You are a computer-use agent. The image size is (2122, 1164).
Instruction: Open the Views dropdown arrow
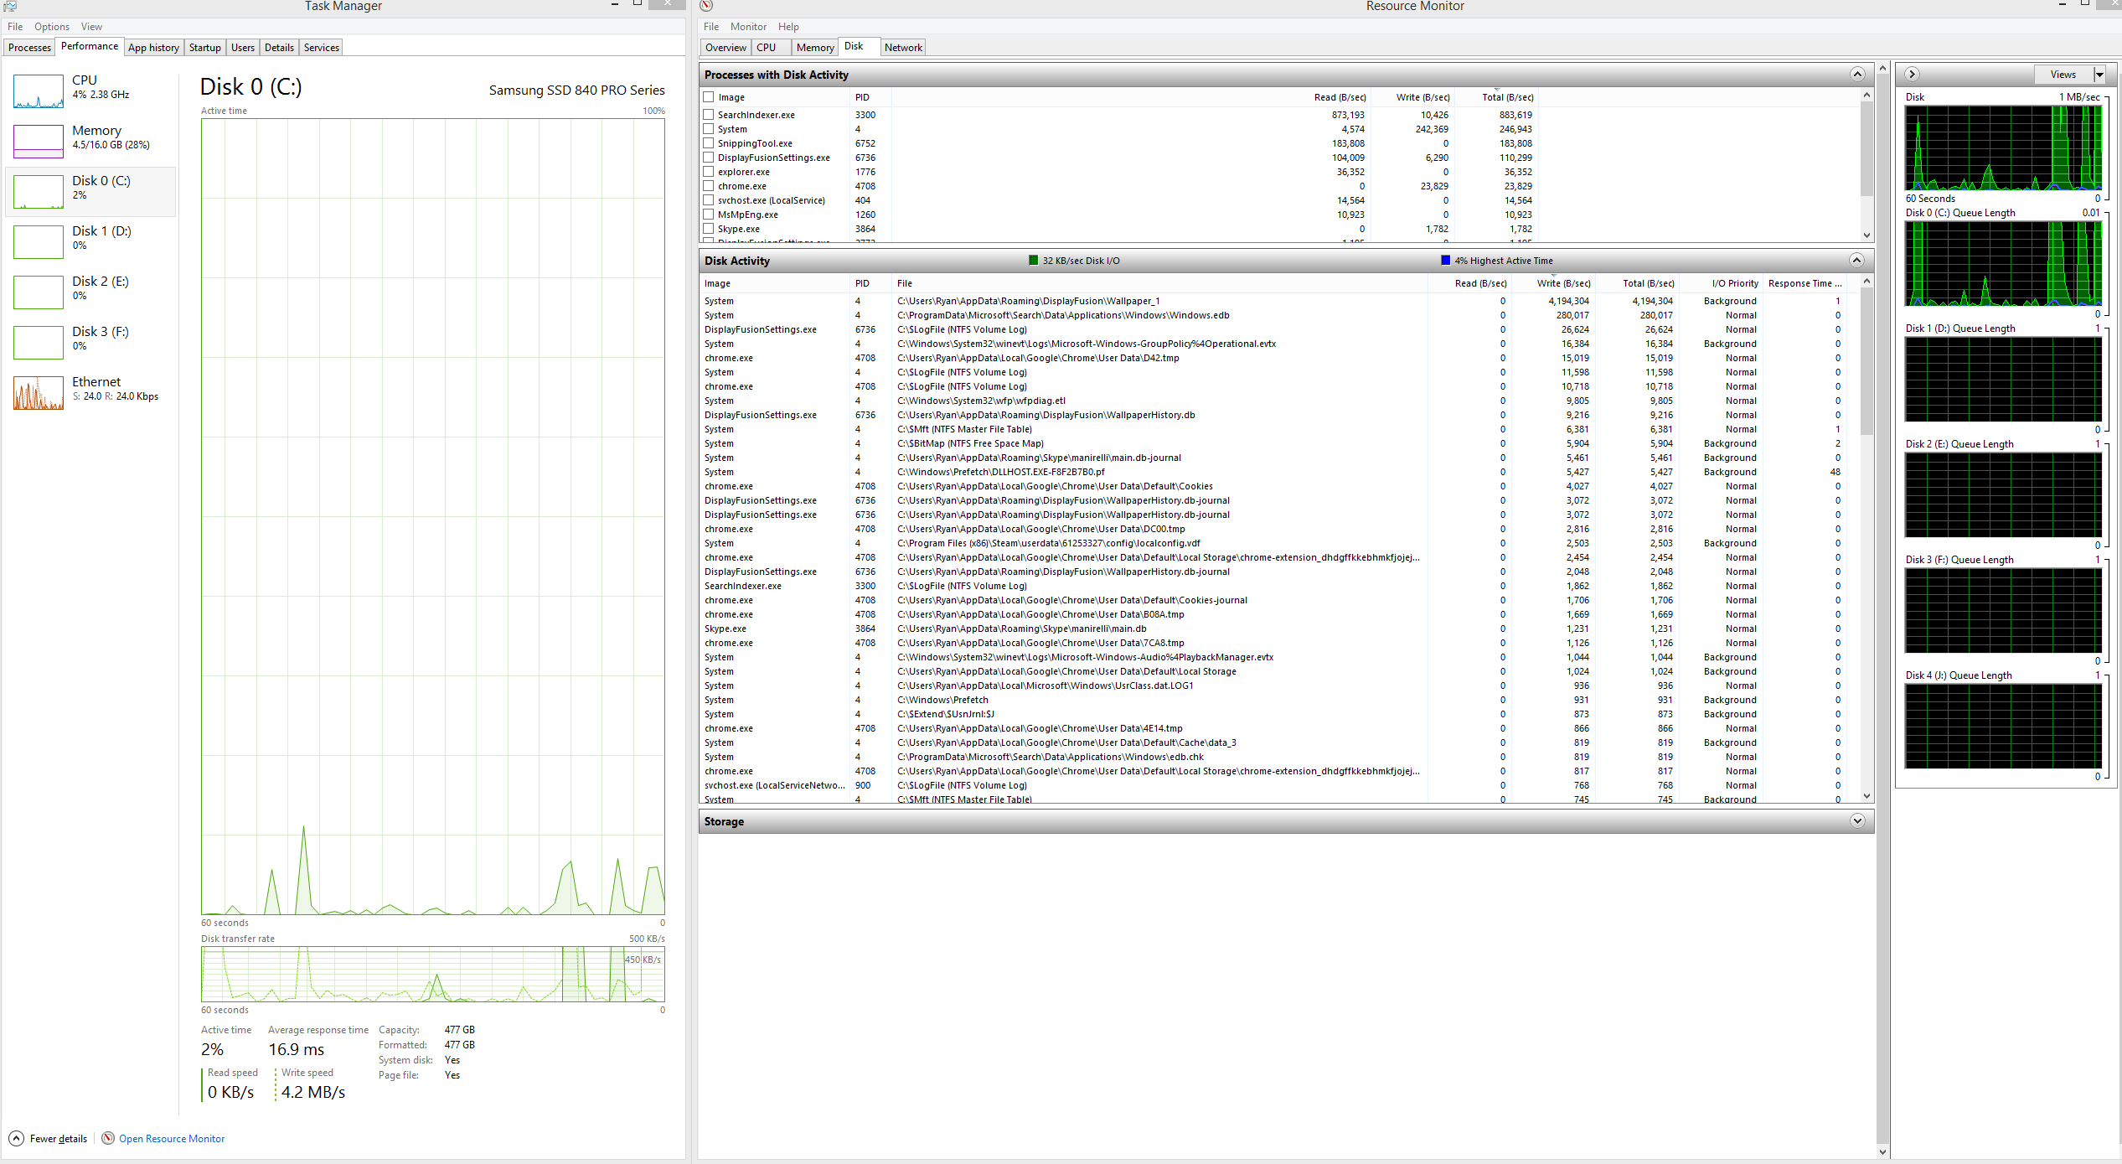point(2099,75)
